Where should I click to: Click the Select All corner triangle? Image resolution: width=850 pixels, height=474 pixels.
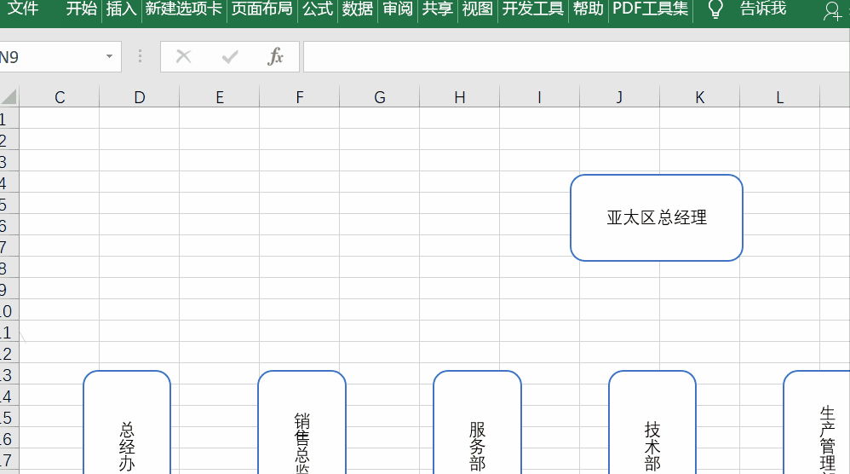pos(9,97)
